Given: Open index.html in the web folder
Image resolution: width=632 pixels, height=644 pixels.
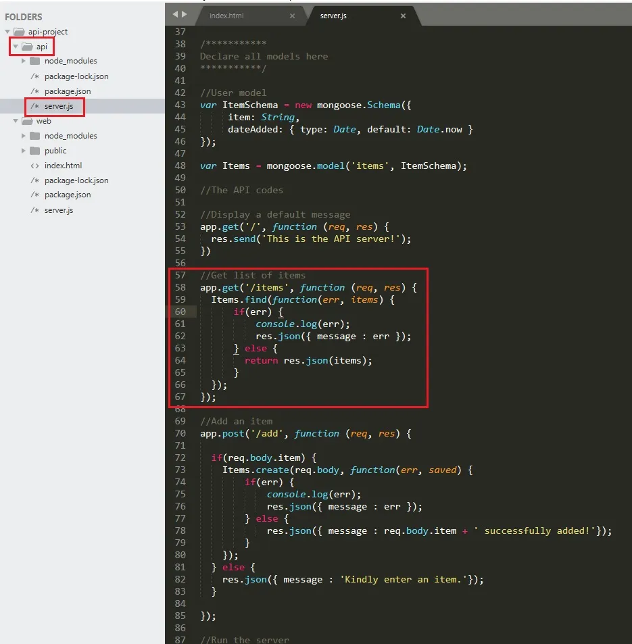Looking at the screenshot, I should tap(64, 166).
